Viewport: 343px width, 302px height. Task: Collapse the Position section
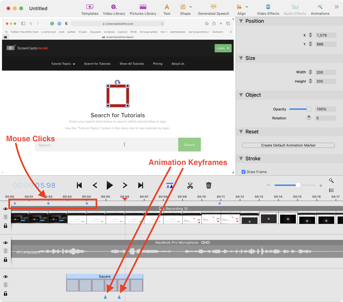tap(241, 21)
